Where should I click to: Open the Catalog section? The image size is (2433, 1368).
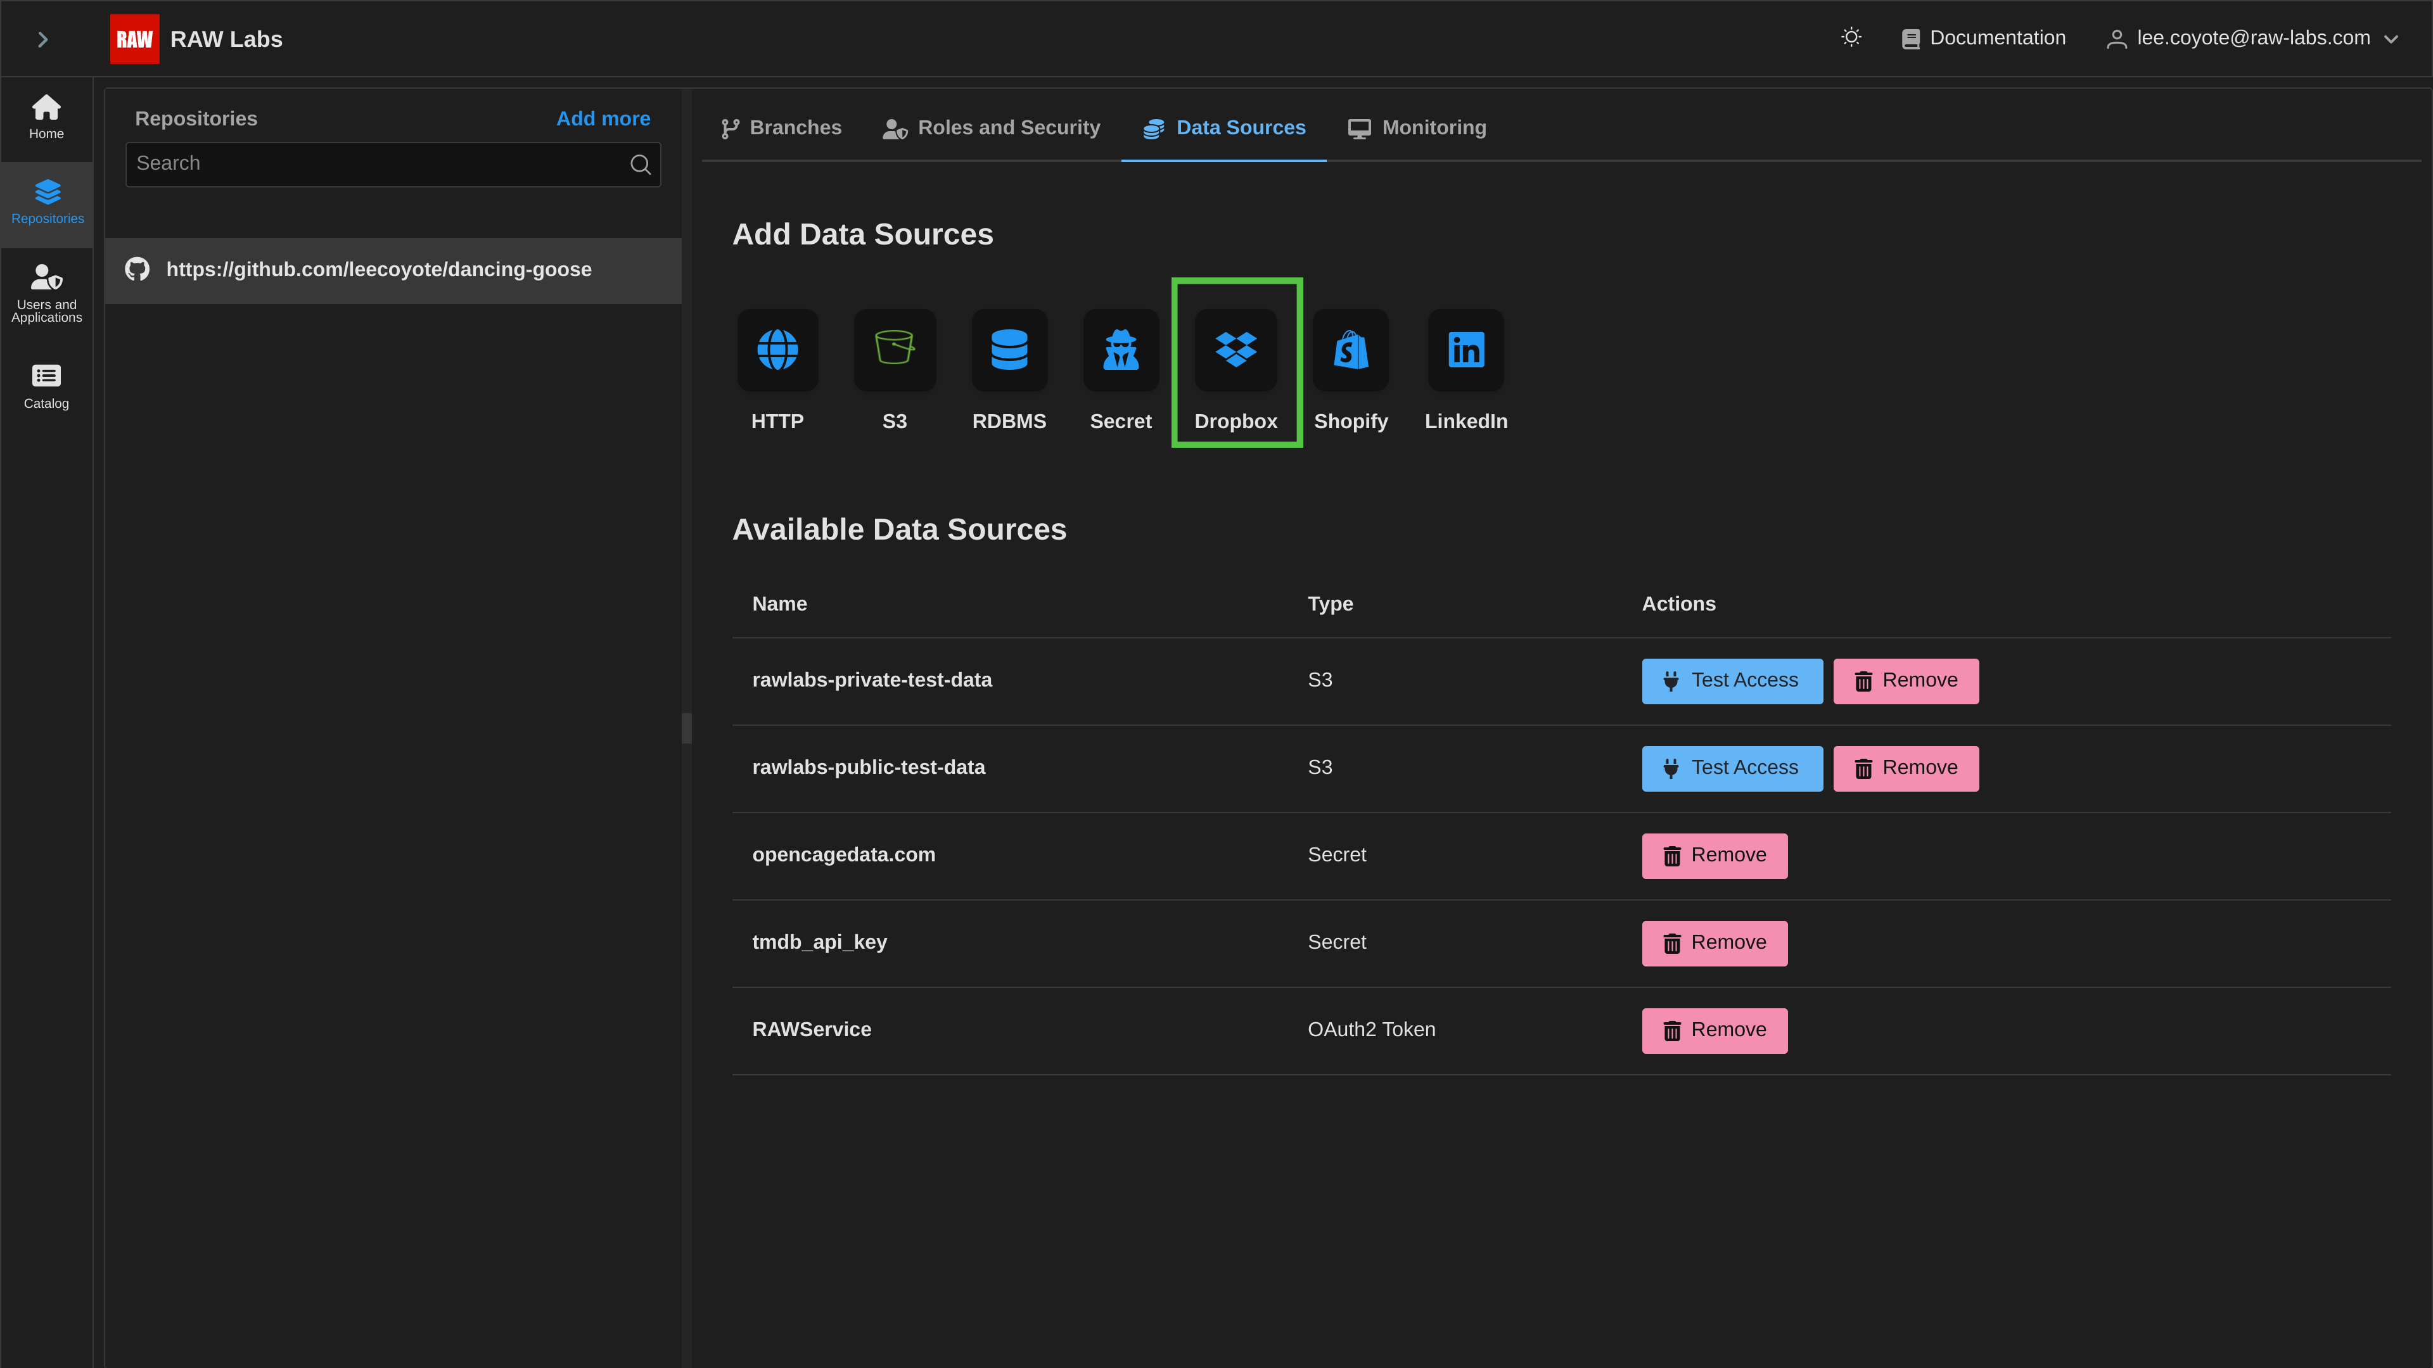pos(46,386)
